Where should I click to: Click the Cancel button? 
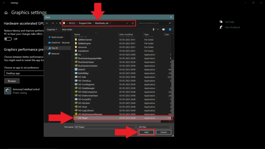click(163, 132)
